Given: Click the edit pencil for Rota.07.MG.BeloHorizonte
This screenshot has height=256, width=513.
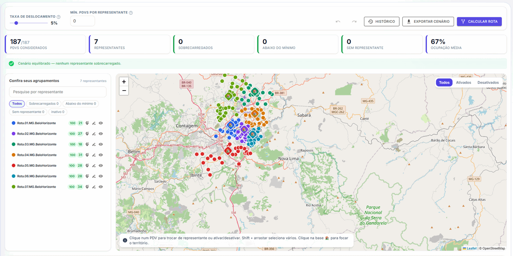Looking at the screenshot, I should pyautogui.click(x=94, y=187).
